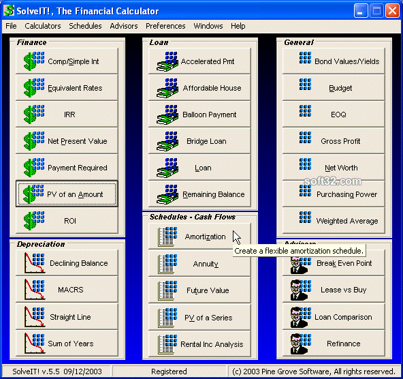Open the Refinance advisor

(334, 344)
